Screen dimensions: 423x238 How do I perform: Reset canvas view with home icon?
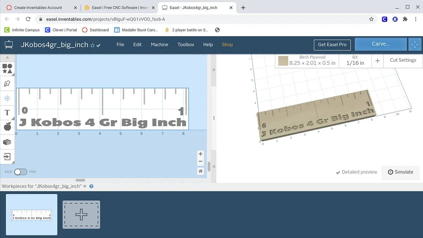201,171
